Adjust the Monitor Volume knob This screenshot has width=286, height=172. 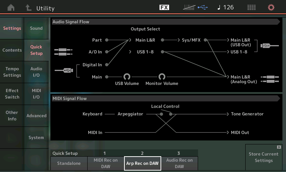pos(162,77)
